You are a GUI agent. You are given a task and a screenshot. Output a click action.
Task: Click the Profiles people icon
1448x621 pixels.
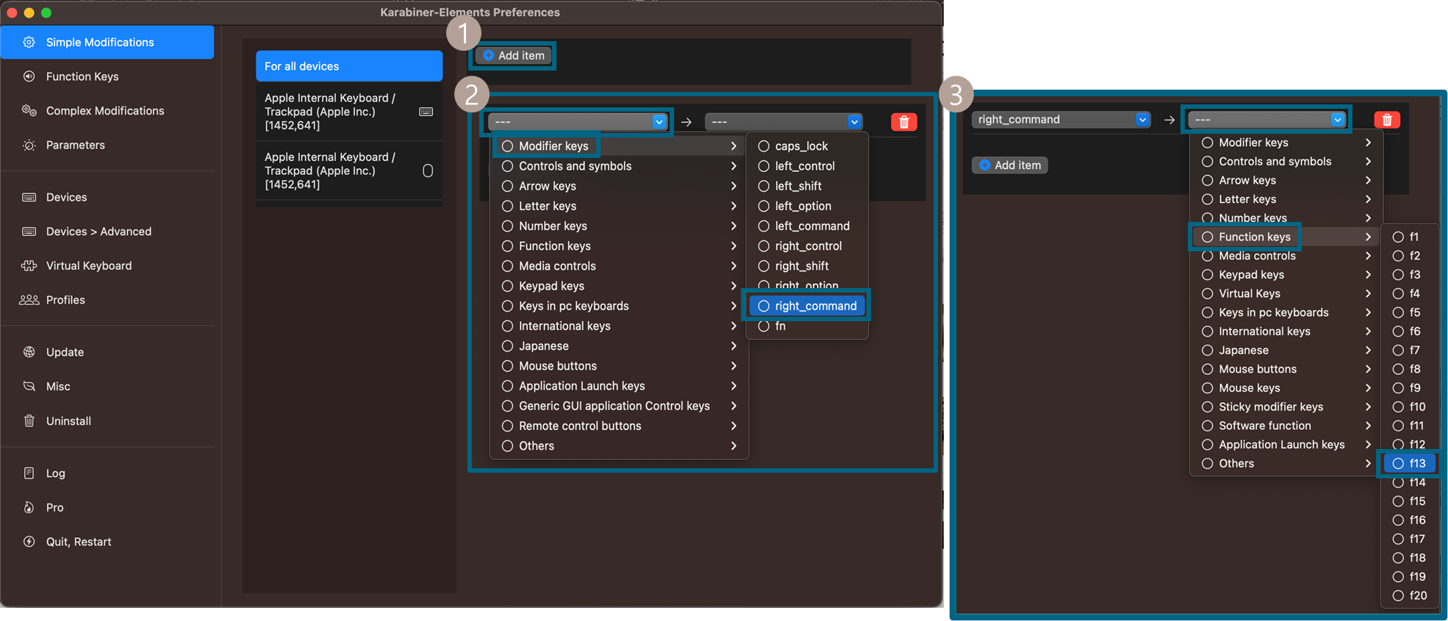tap(29, 300)
